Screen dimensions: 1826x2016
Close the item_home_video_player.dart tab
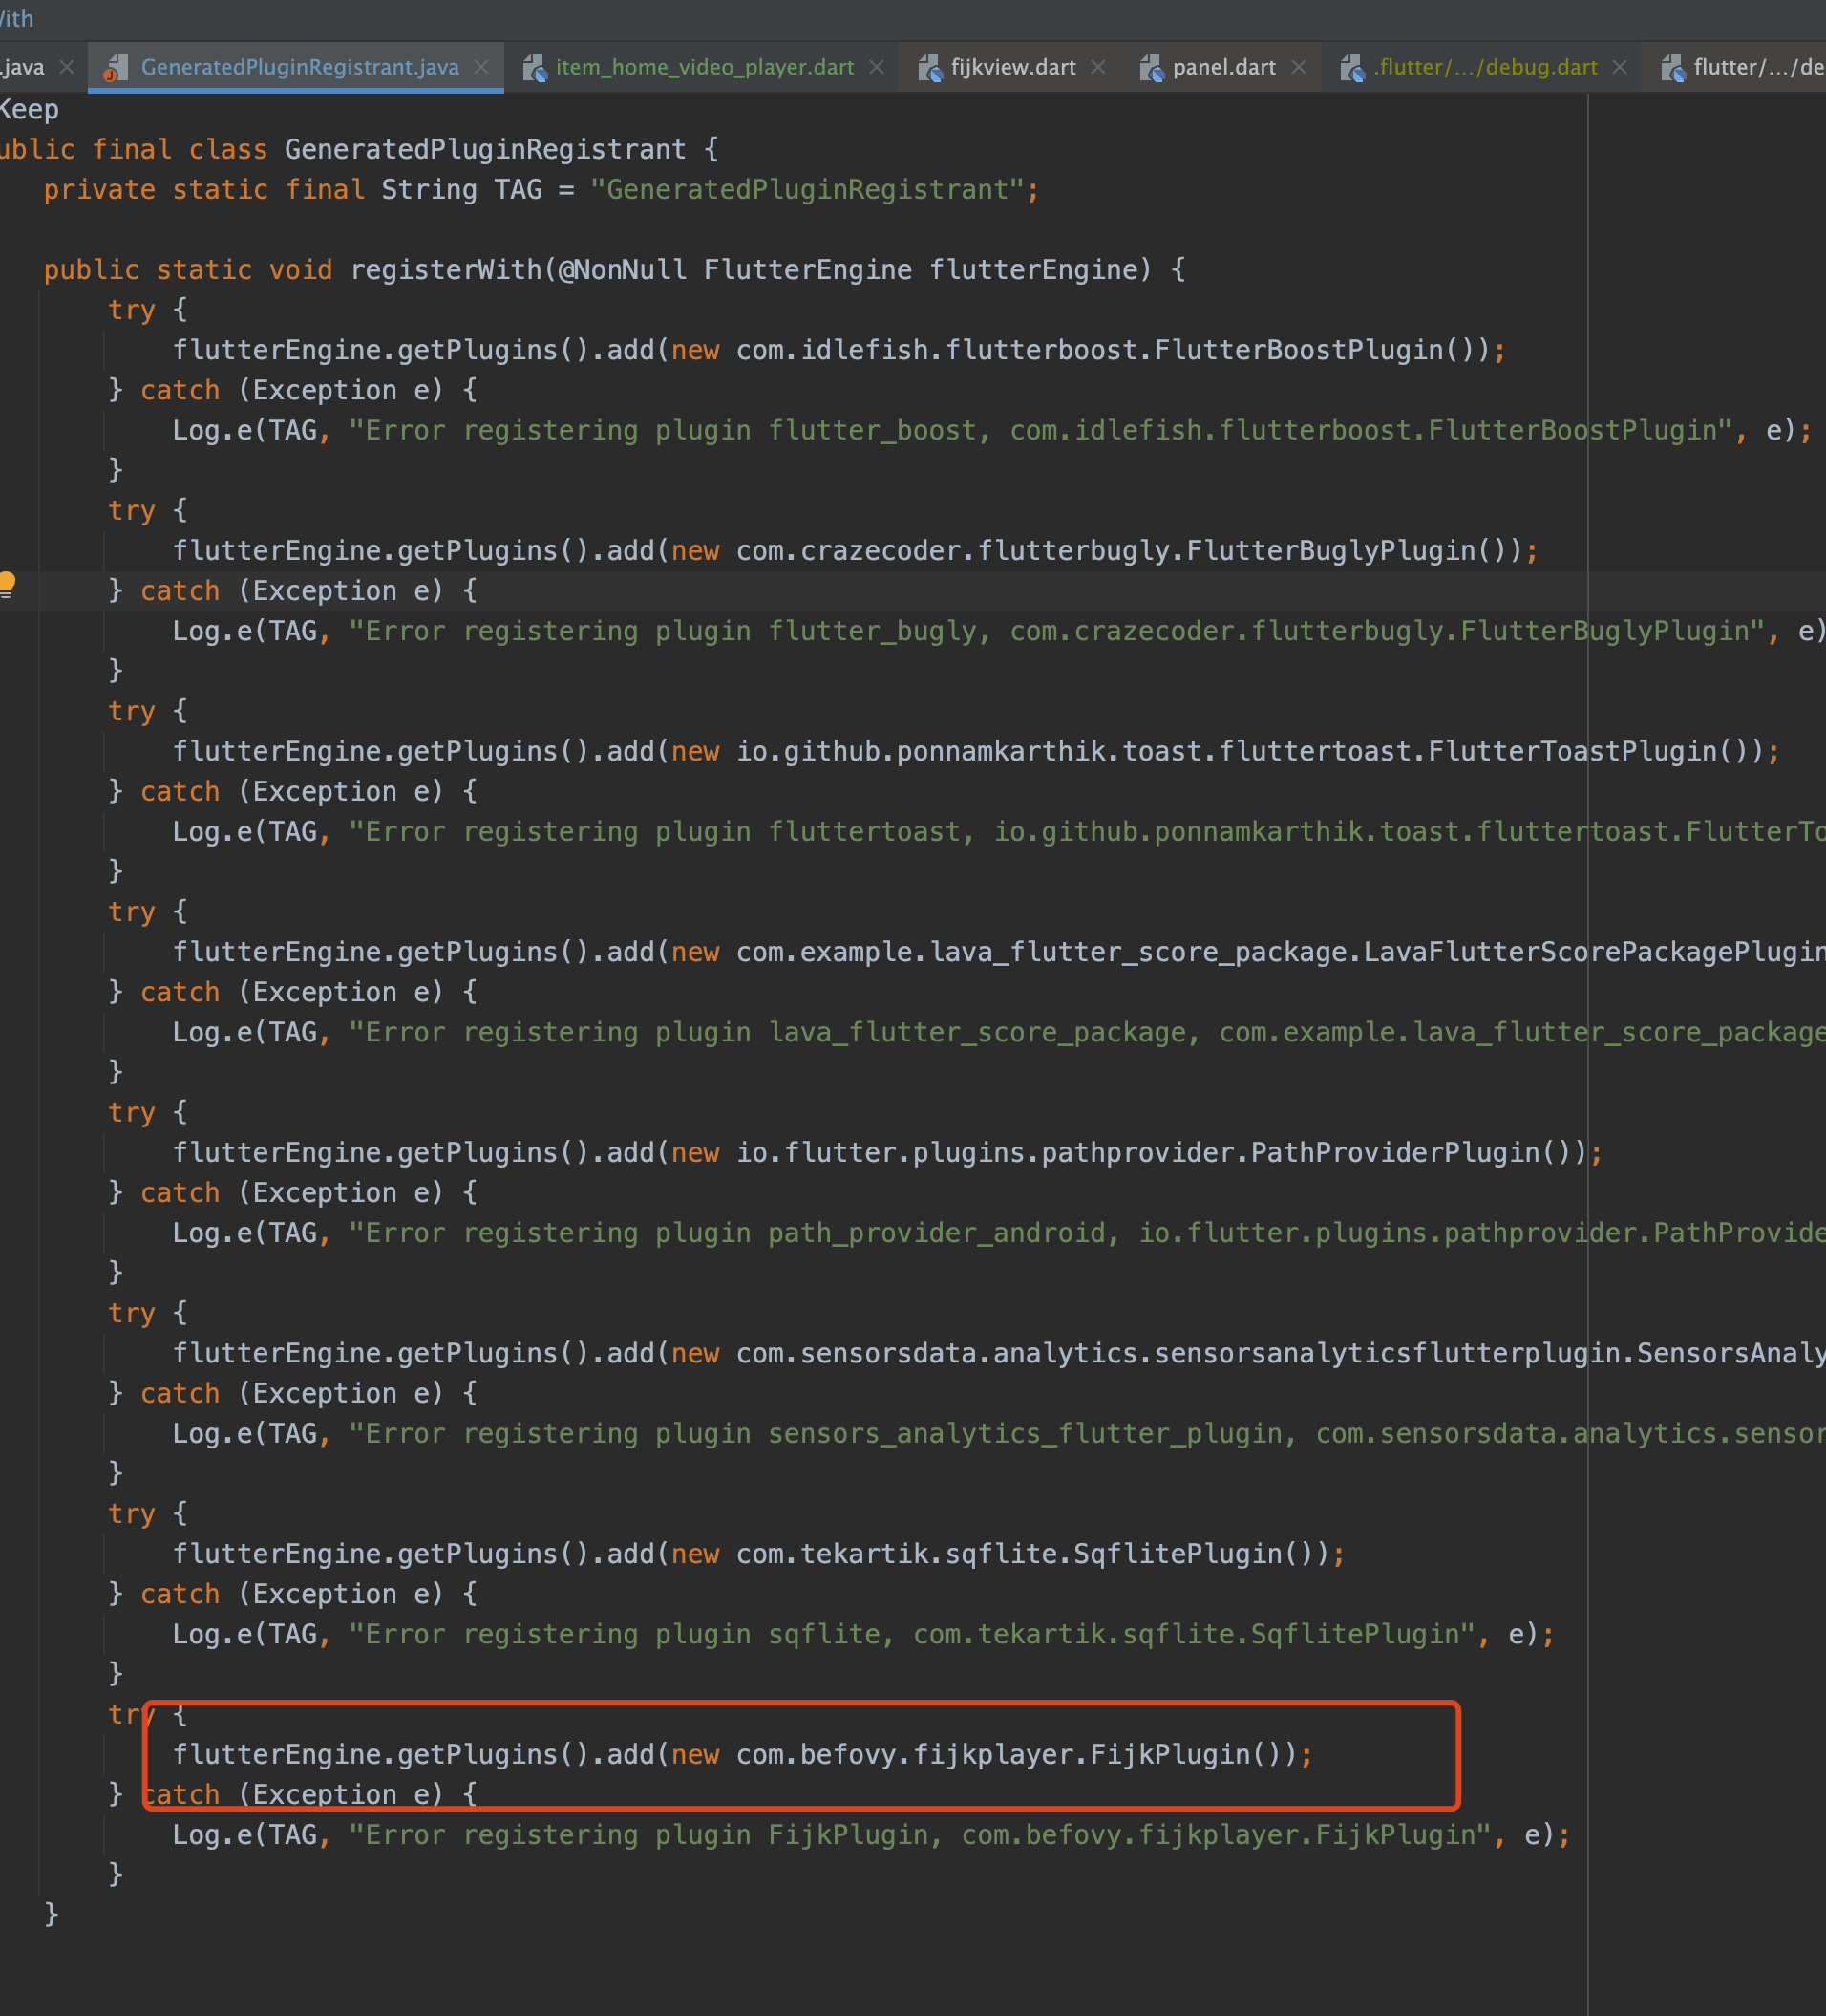coord(877,67)
